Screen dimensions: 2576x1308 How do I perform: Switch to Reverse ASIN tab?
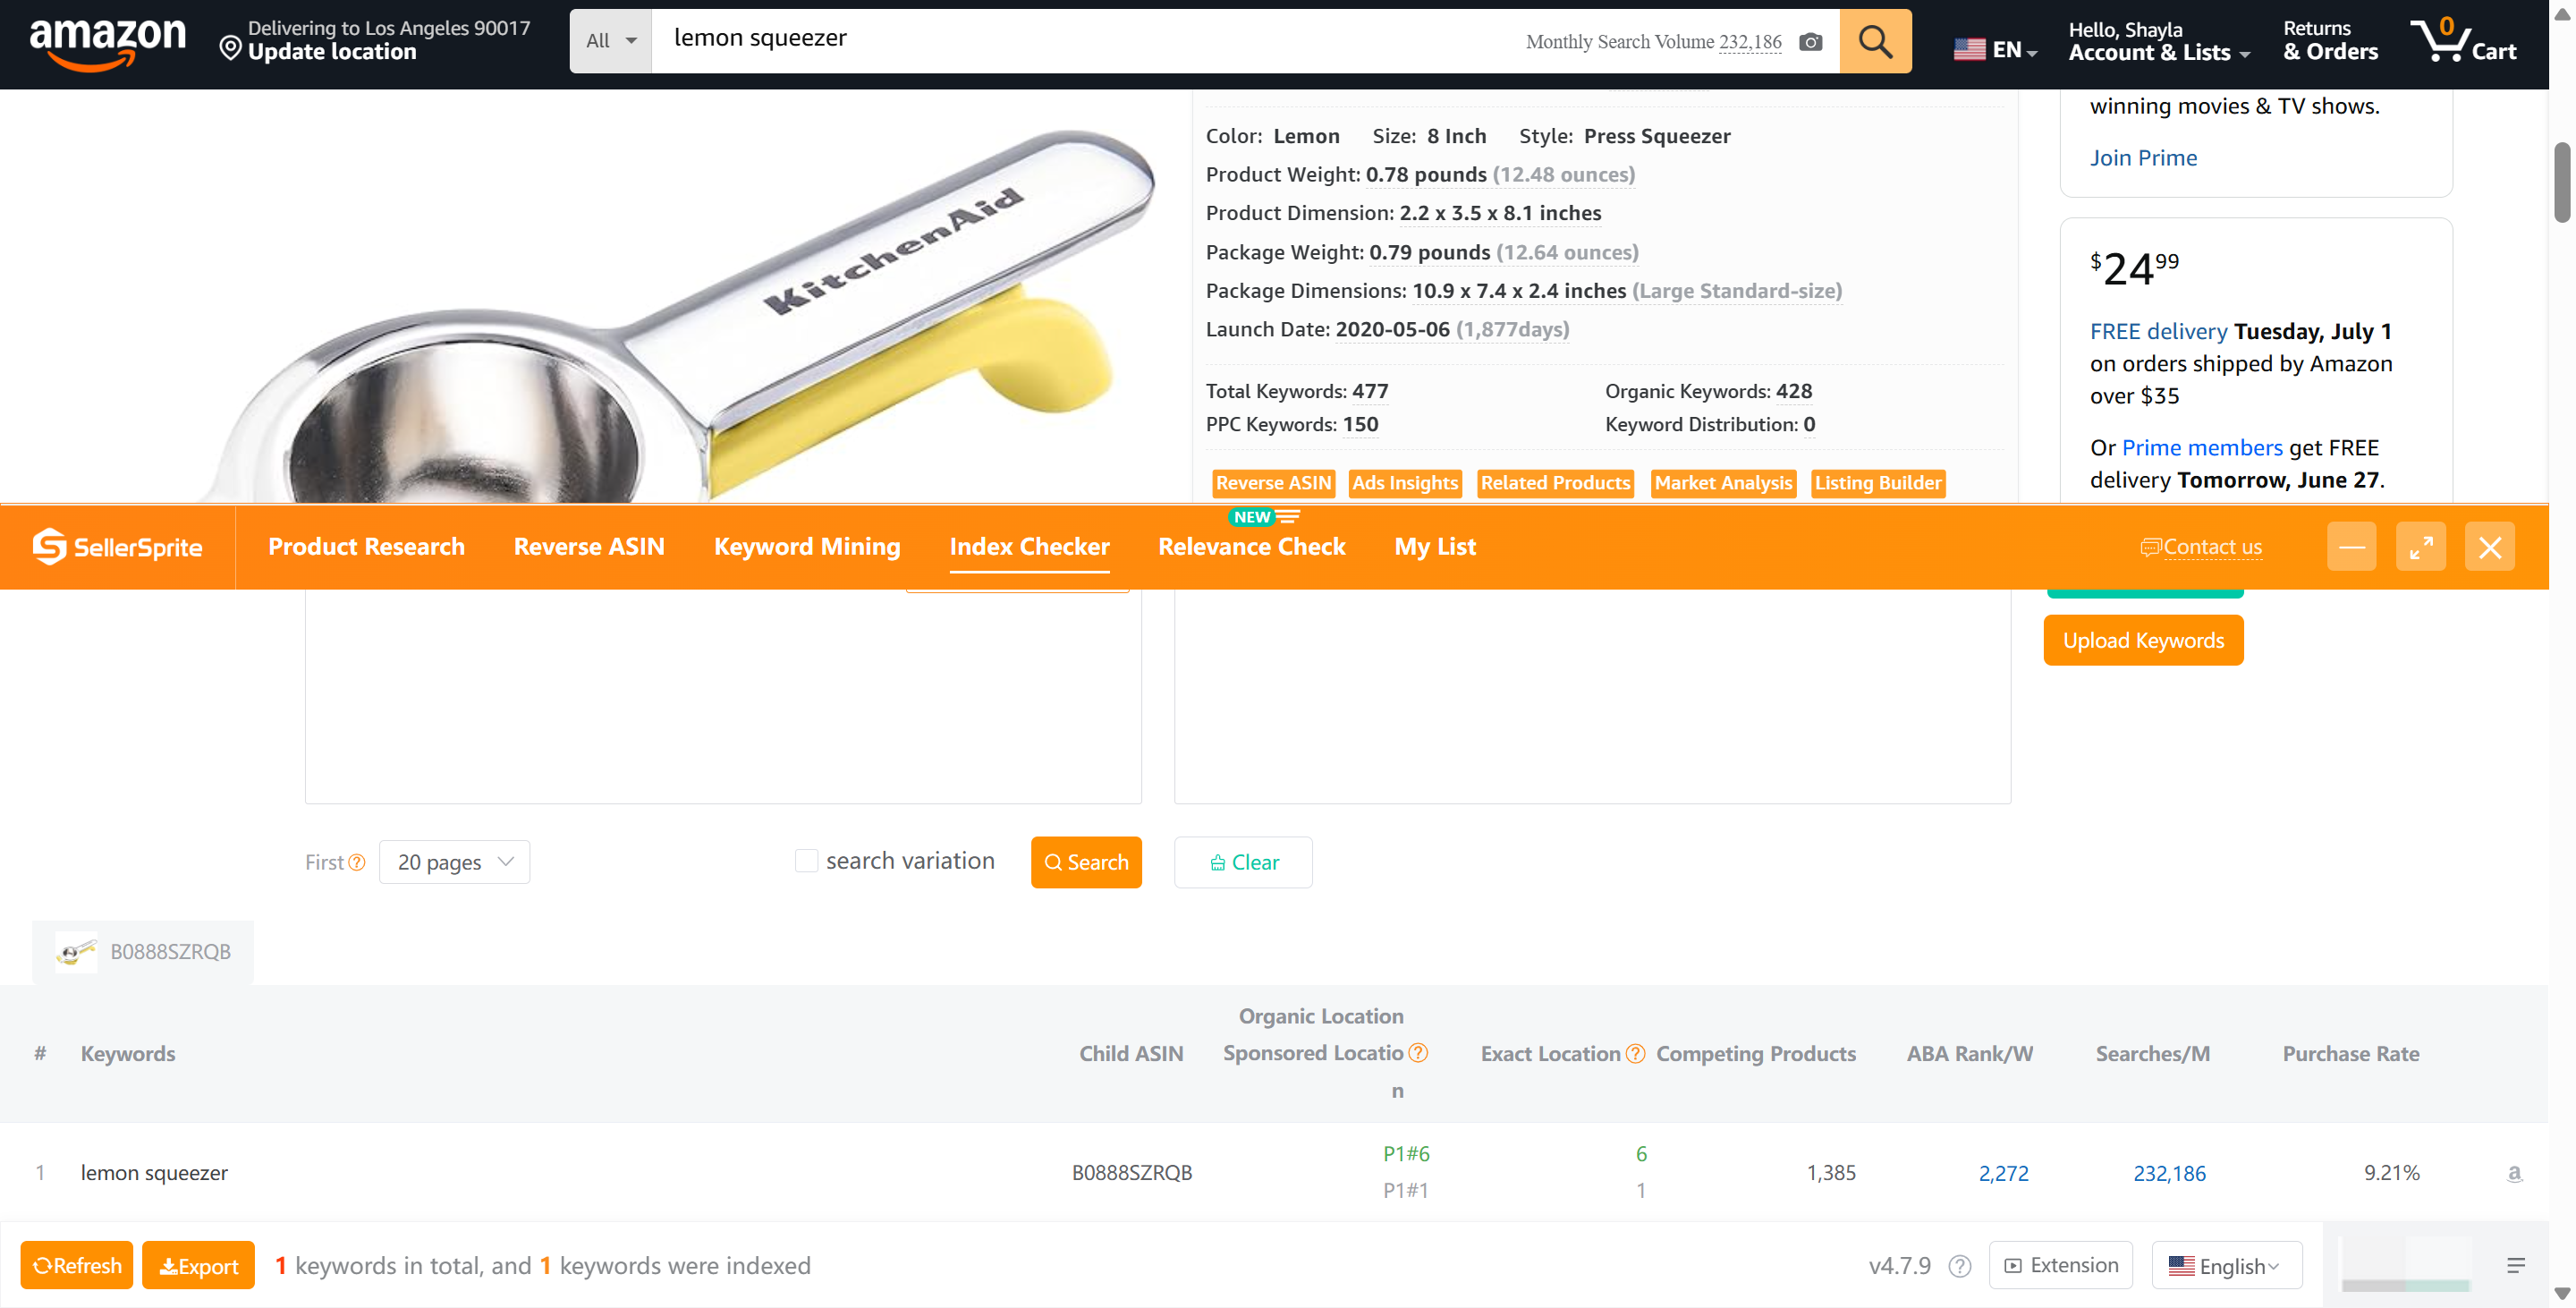coord(589,546)
